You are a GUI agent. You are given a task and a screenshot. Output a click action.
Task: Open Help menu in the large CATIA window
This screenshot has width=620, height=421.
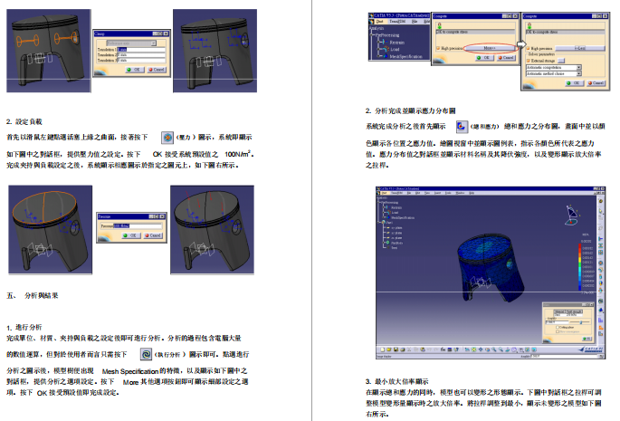[472, 193]
